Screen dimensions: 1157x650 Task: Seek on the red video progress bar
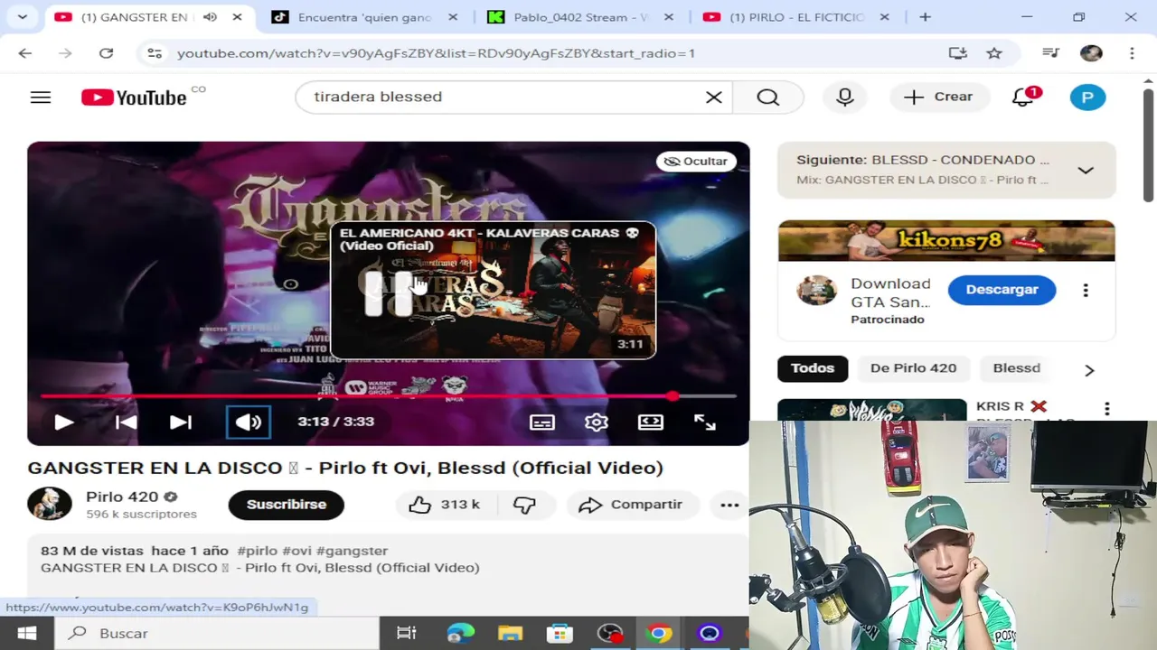(x=389, y=395)
